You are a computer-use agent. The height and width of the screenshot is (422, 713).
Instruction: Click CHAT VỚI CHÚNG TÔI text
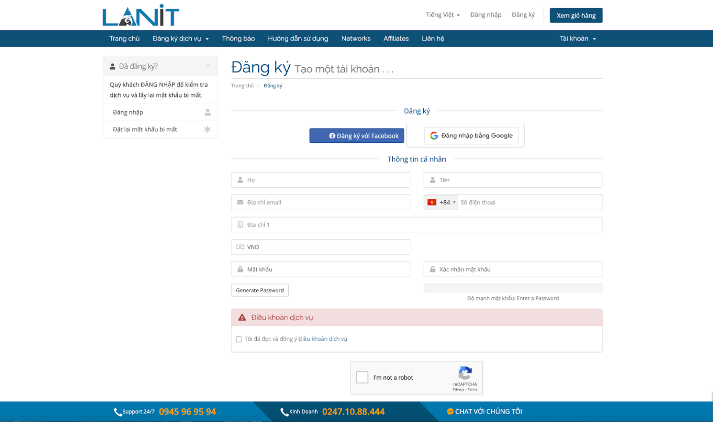pos(489,411)
